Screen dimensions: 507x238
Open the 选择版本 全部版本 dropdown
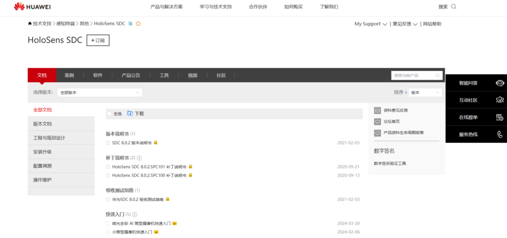(x=100, y=93)
